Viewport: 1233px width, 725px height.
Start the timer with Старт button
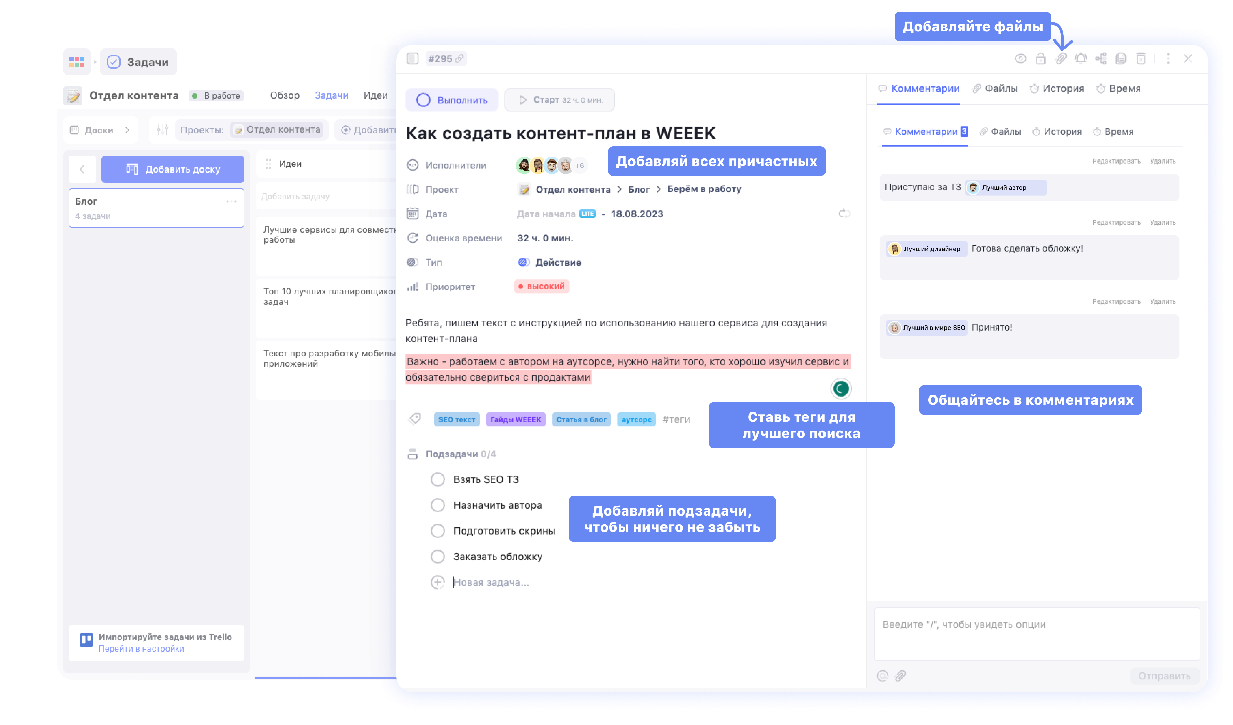click(559, 100)
